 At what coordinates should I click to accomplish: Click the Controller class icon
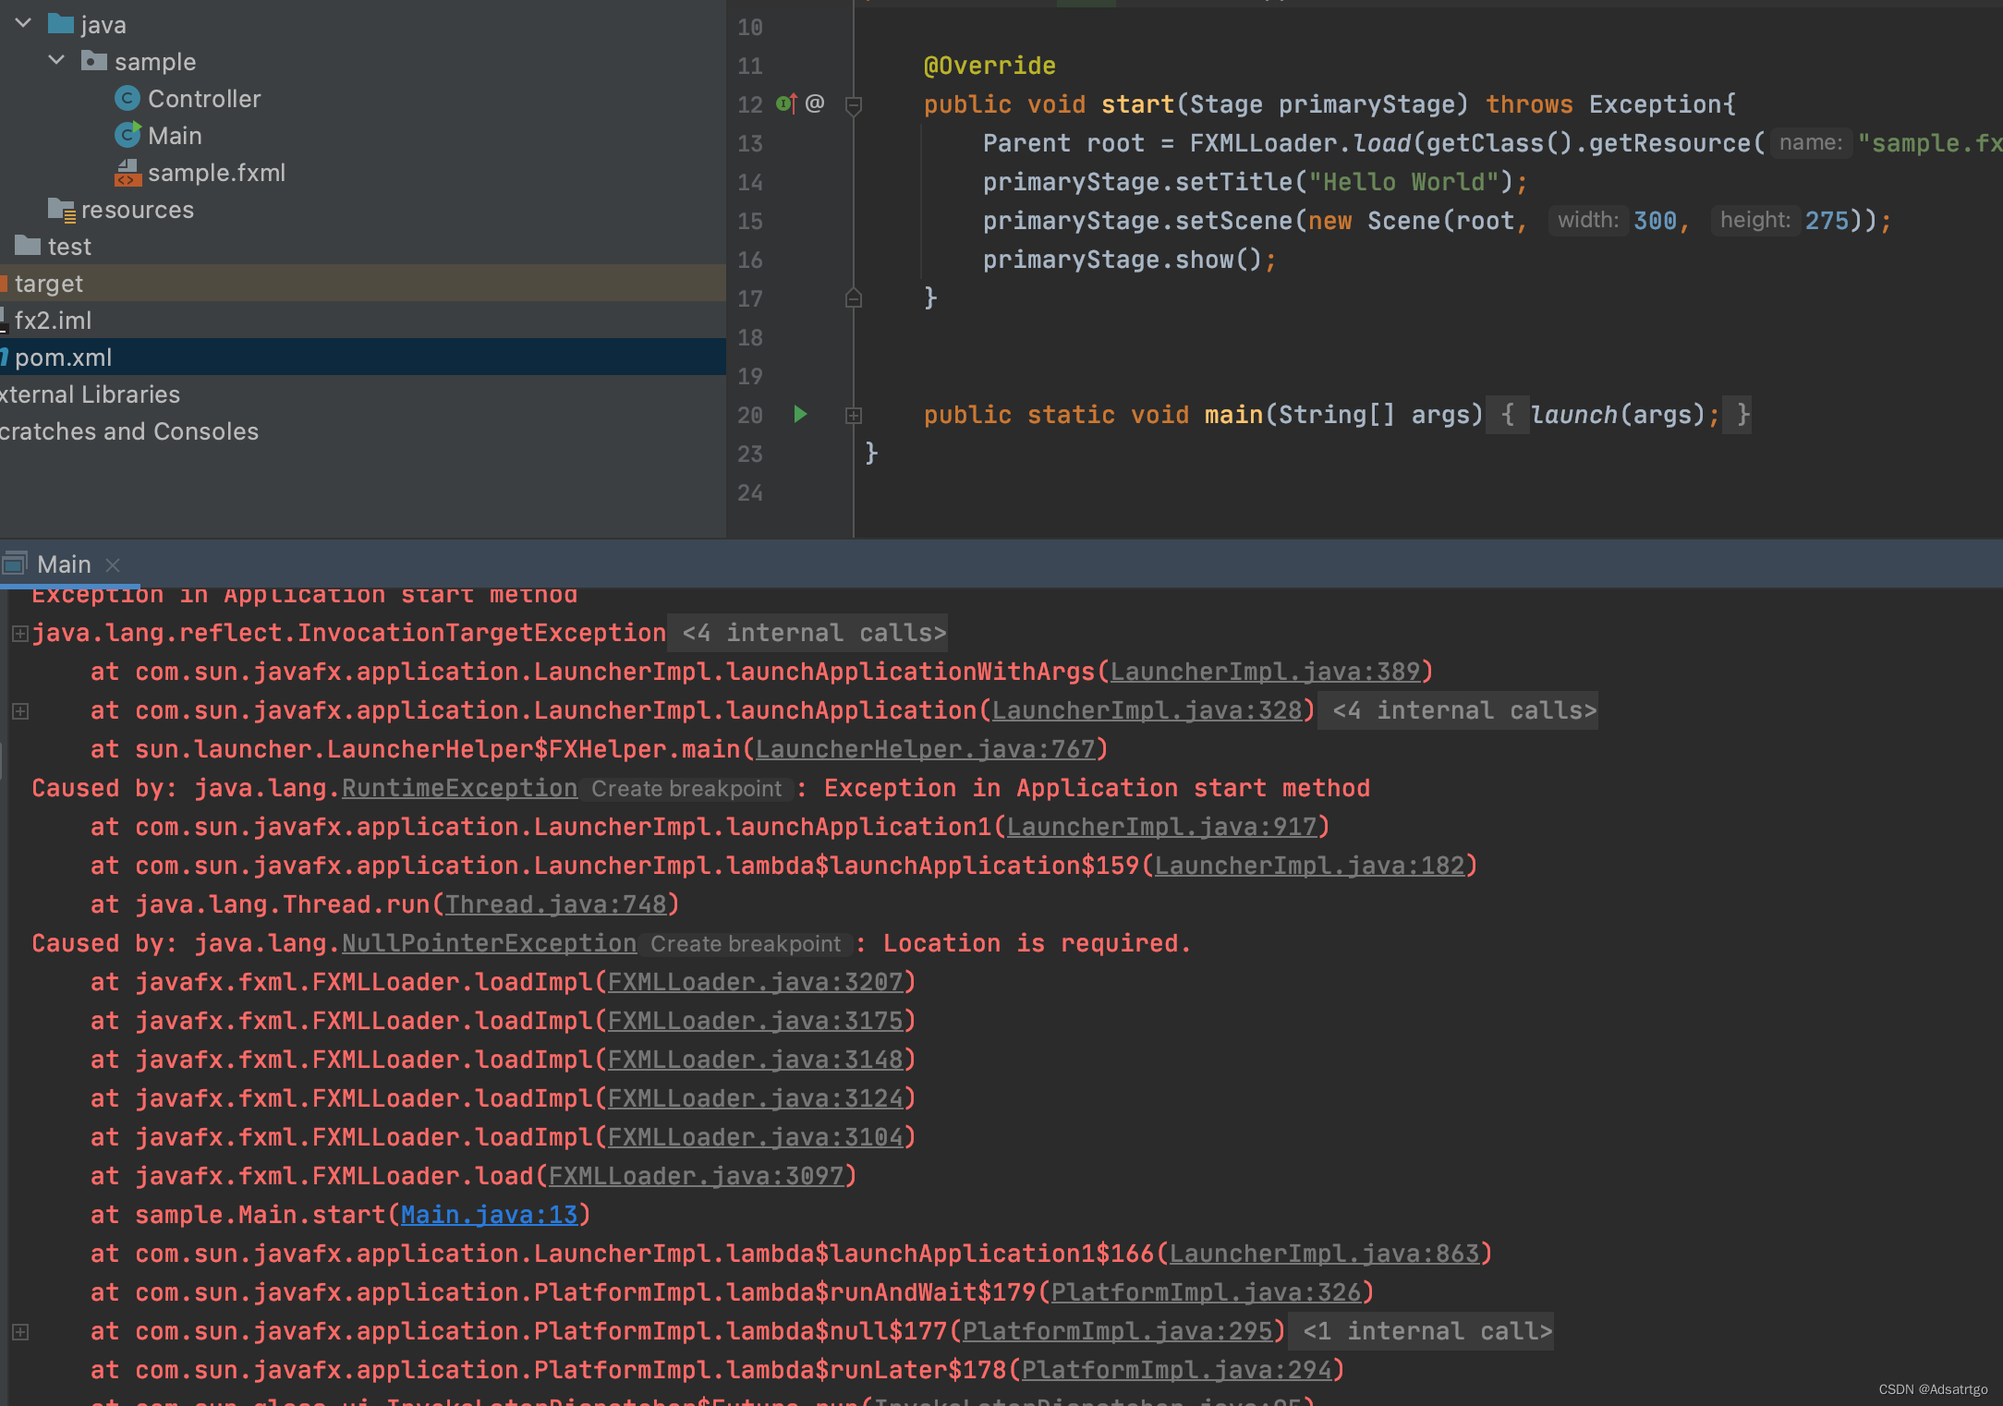click(x=127, y=98)
